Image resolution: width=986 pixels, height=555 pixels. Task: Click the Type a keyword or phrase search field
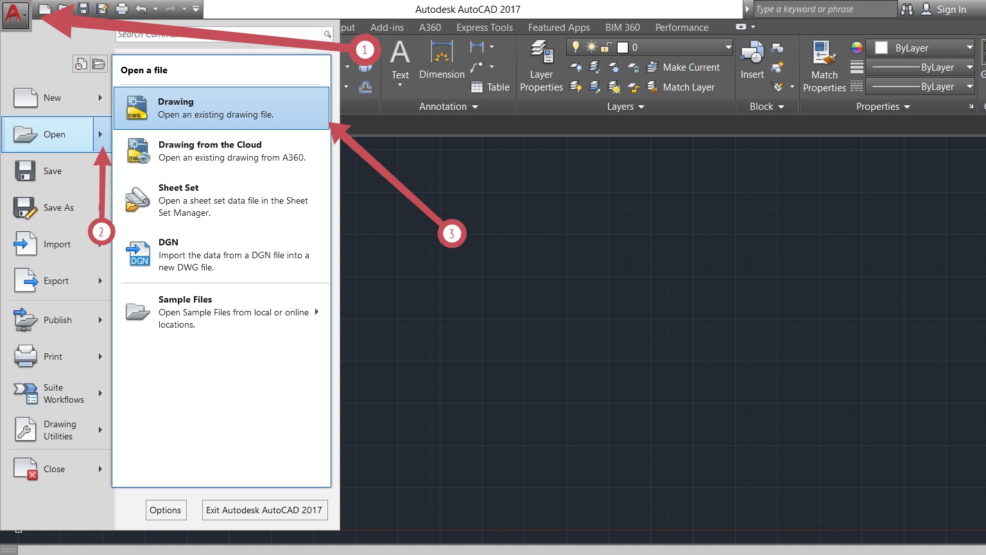(x=824, y=9)
